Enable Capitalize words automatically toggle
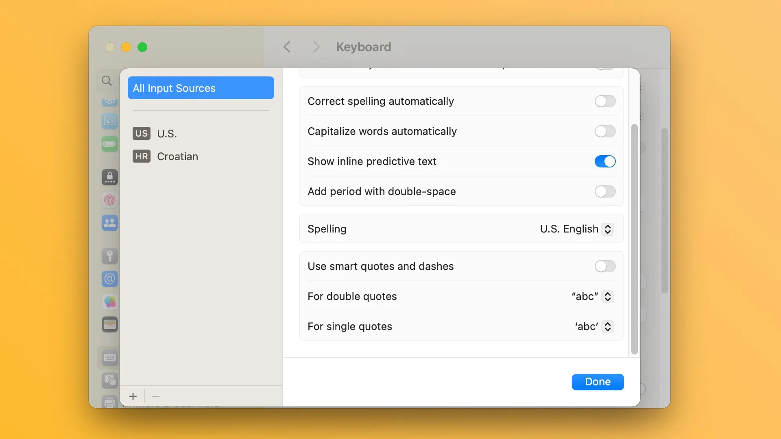 coord(605,131)
